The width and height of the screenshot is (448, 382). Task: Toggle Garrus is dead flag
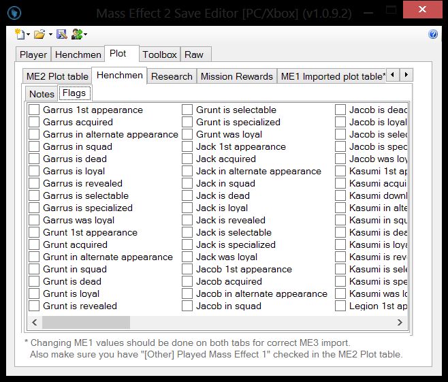34,159
